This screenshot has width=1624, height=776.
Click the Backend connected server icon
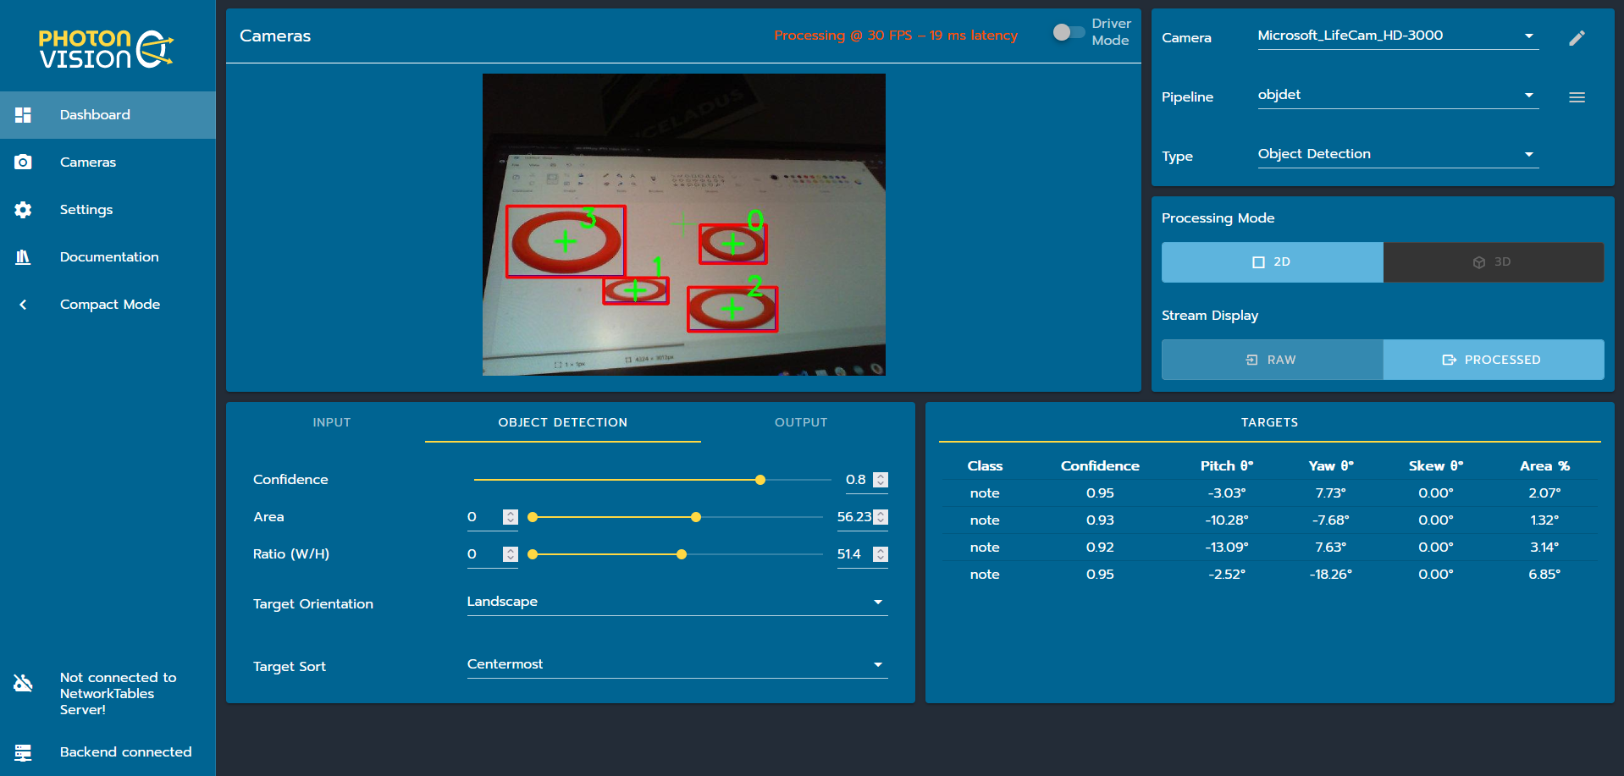tap(23, 752)
